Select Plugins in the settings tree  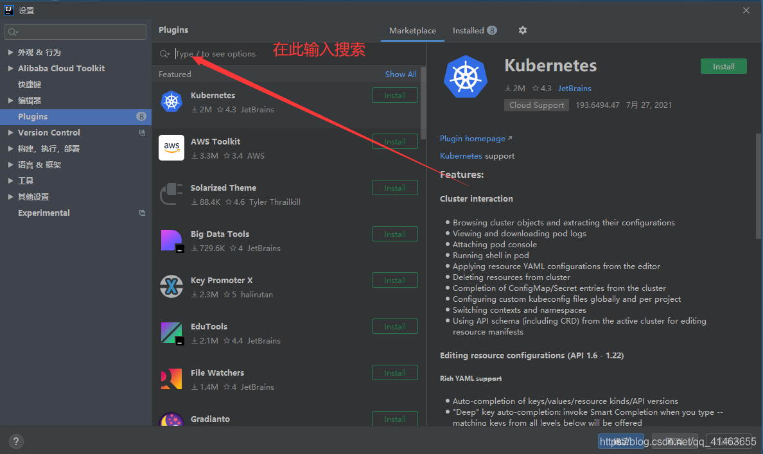click(x=75, y=116)
